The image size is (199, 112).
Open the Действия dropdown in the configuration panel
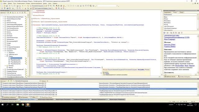pyautogui.click(x=3, y=13)
